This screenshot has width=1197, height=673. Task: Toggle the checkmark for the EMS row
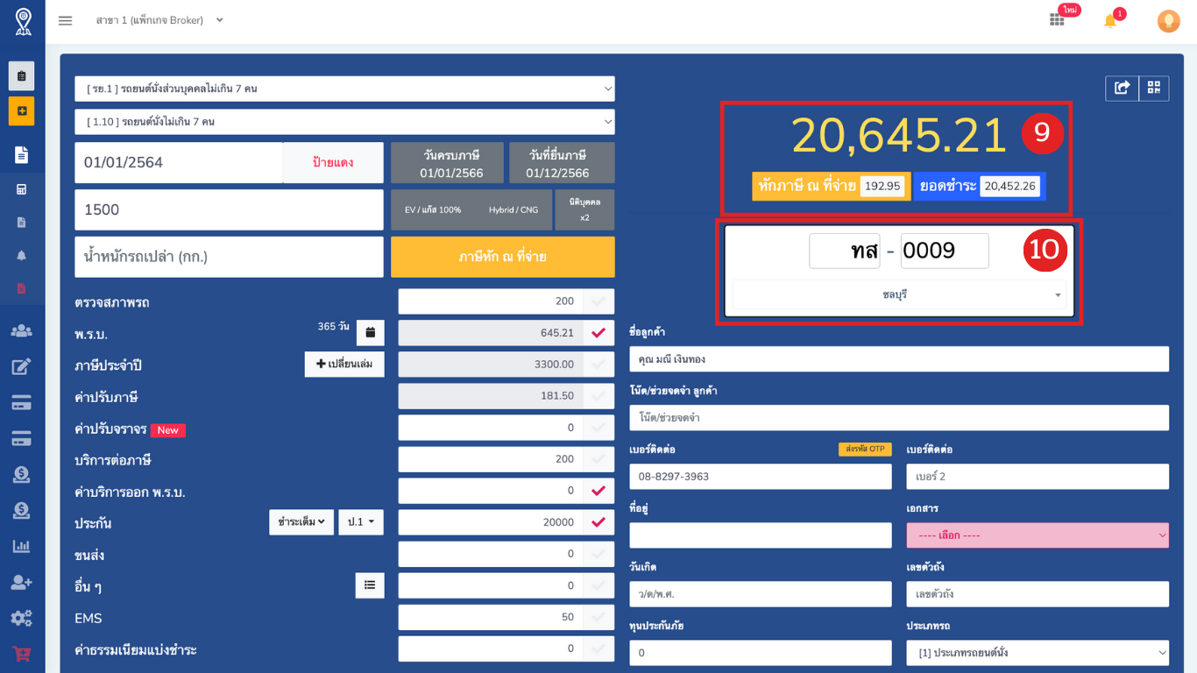(598, 617)
